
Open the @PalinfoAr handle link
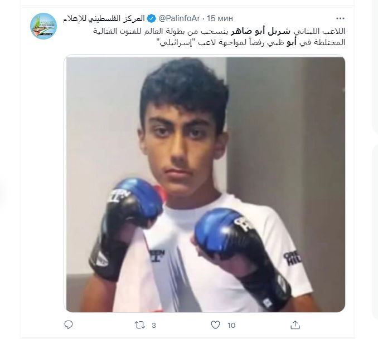click(x=179, y=18)
